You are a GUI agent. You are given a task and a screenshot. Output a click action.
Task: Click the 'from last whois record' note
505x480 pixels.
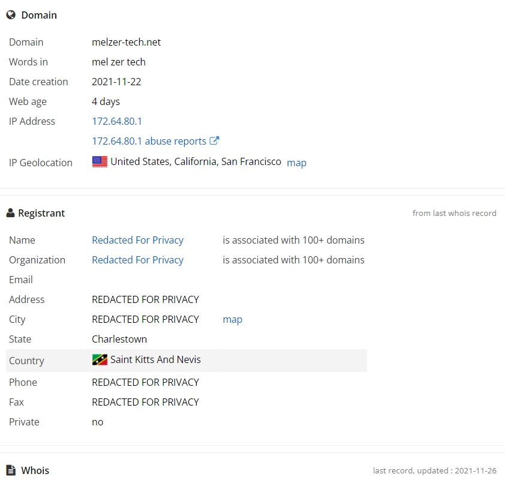[x=454, y=213]
